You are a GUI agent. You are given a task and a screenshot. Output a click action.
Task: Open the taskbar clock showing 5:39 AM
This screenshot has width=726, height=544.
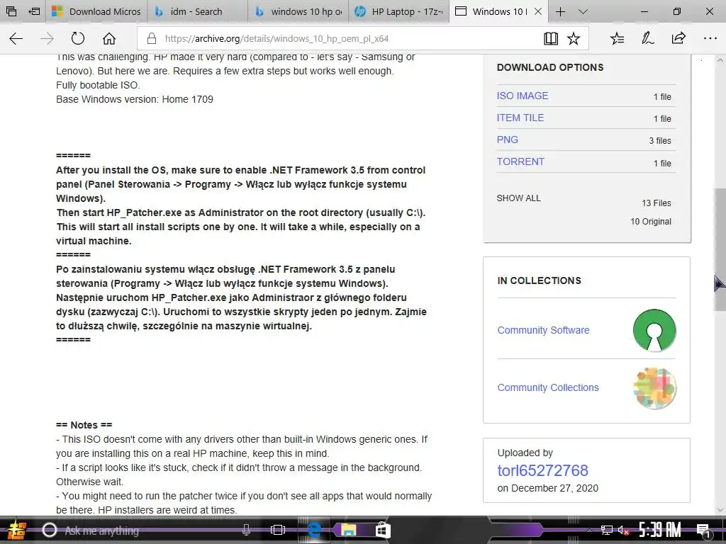click(660, 530)
